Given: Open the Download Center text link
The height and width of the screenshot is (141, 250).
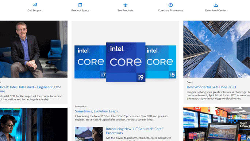Looking at the screenshot, I should click(x=216, y=10).
